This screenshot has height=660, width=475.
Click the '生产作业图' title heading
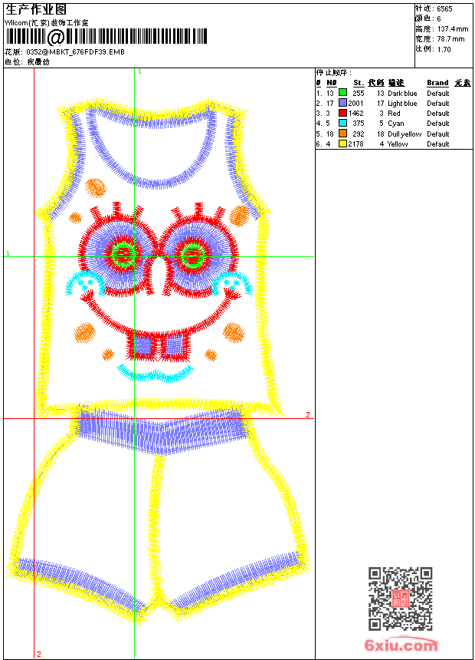pos(36,10)
